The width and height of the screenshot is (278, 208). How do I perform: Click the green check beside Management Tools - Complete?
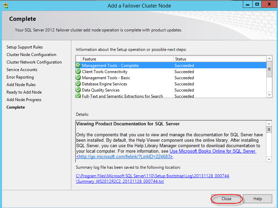79,66
